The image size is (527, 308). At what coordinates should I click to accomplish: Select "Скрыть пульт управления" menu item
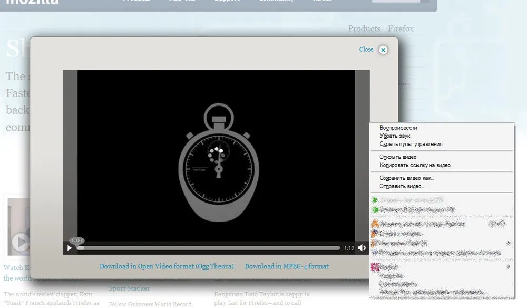point(411,144)
